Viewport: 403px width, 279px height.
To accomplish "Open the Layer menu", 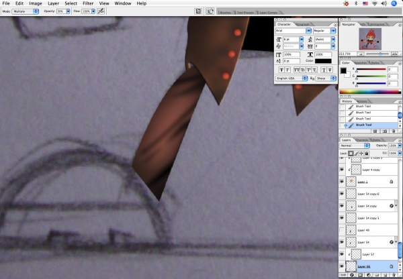I will (x=53, y=3).
